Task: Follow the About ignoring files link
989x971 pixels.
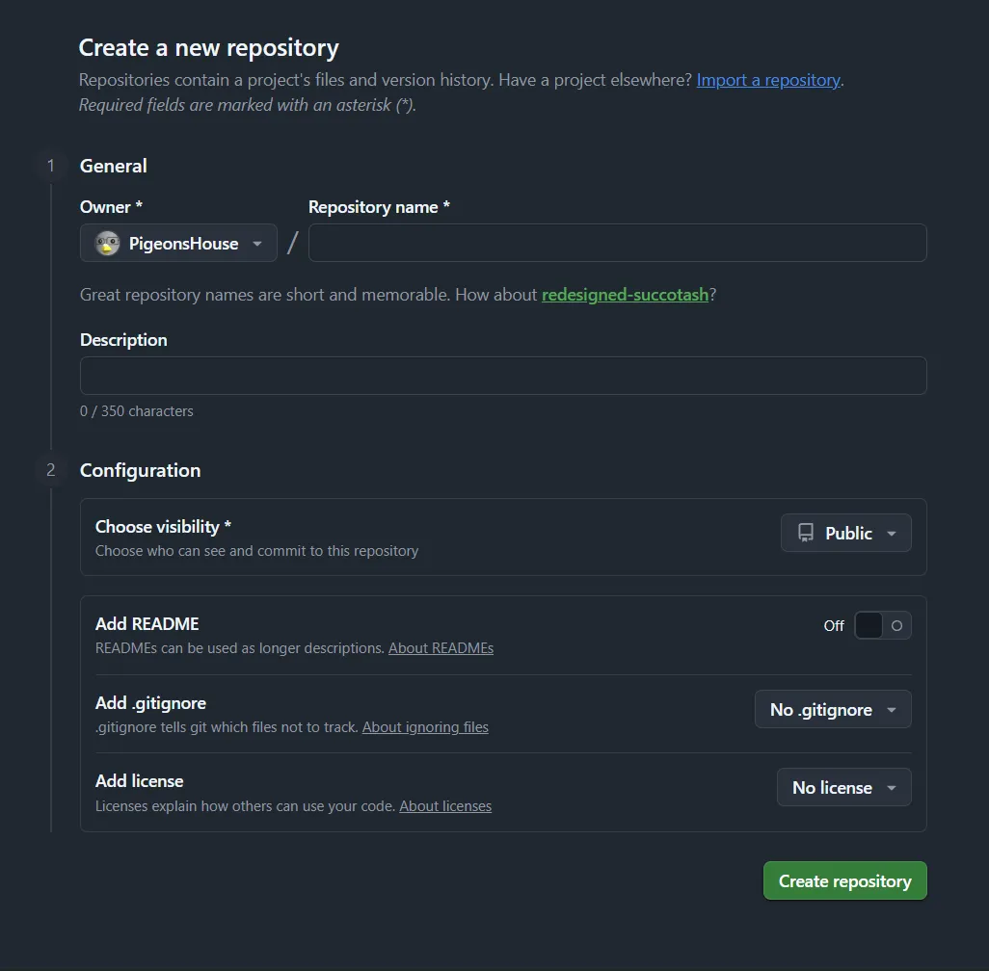Action: click(x=425, y=727)
